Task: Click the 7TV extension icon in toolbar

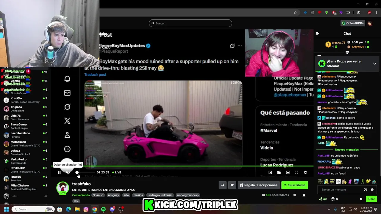Action: click(x=341, y=12)
